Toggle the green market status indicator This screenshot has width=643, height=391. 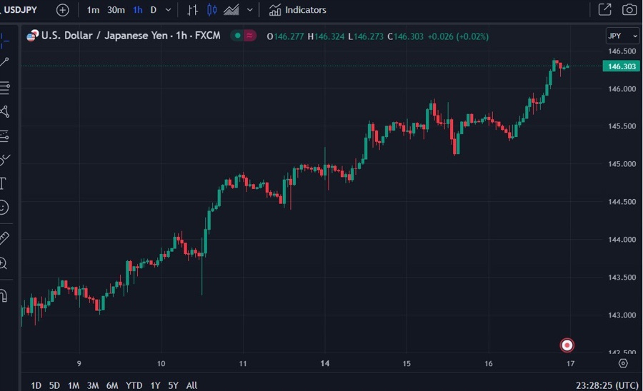click(x=236, y=36)
